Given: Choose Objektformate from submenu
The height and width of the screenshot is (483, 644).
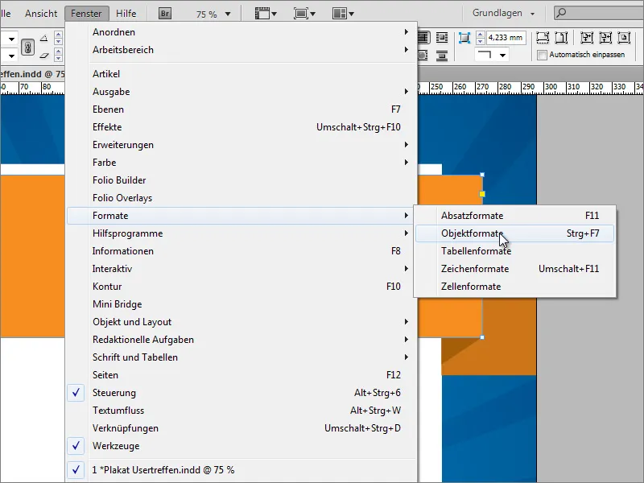Looking at the screenshot, I should 515,233.
